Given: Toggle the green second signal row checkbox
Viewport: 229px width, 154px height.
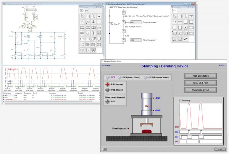Looking at the screenshot, I should tap(4, 97).
